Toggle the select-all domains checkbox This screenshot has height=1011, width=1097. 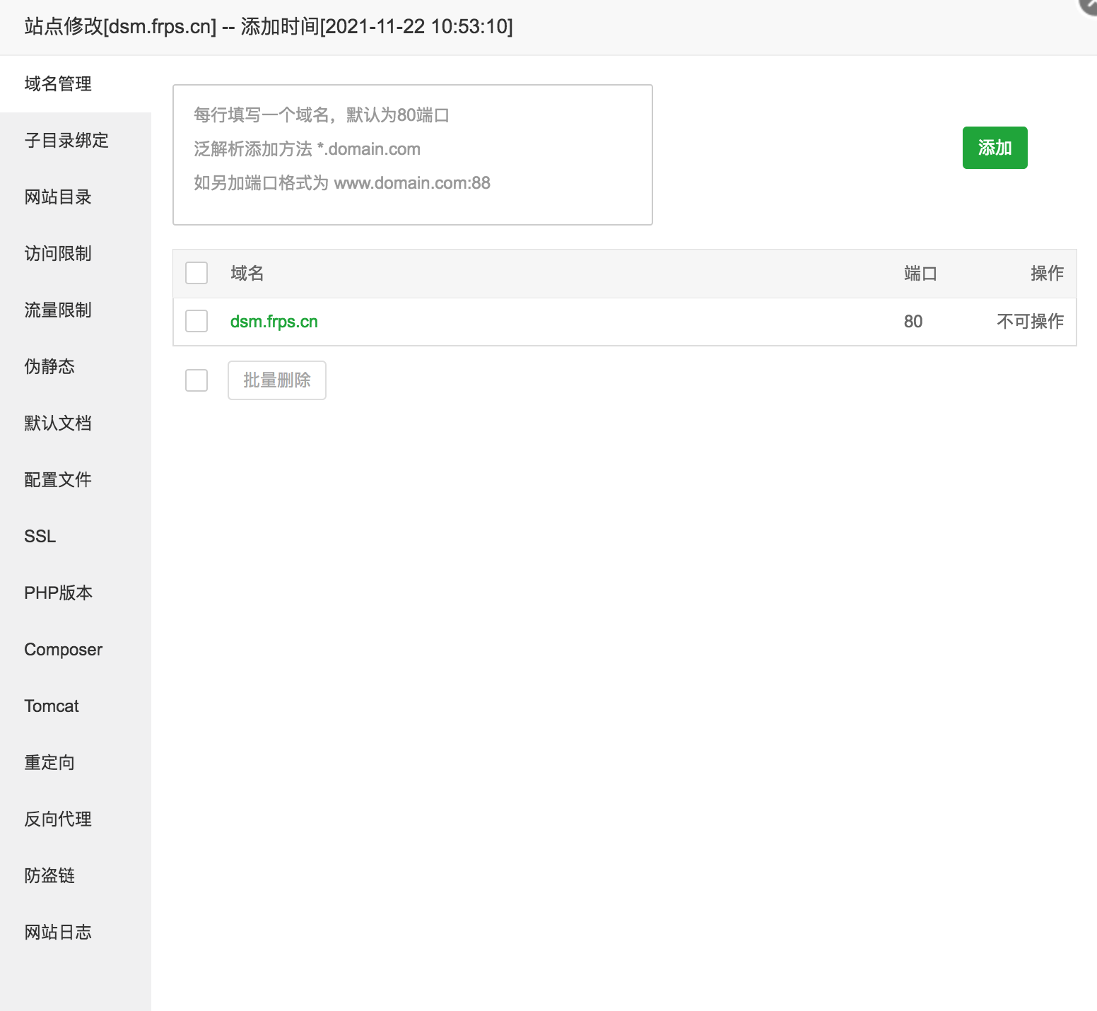[x=196, y=273]
